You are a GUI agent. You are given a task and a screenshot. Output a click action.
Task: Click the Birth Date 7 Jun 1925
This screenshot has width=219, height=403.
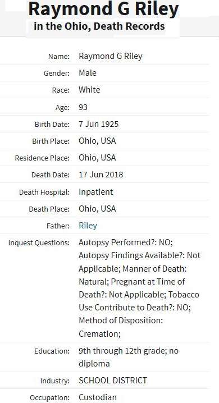point(98,124)
